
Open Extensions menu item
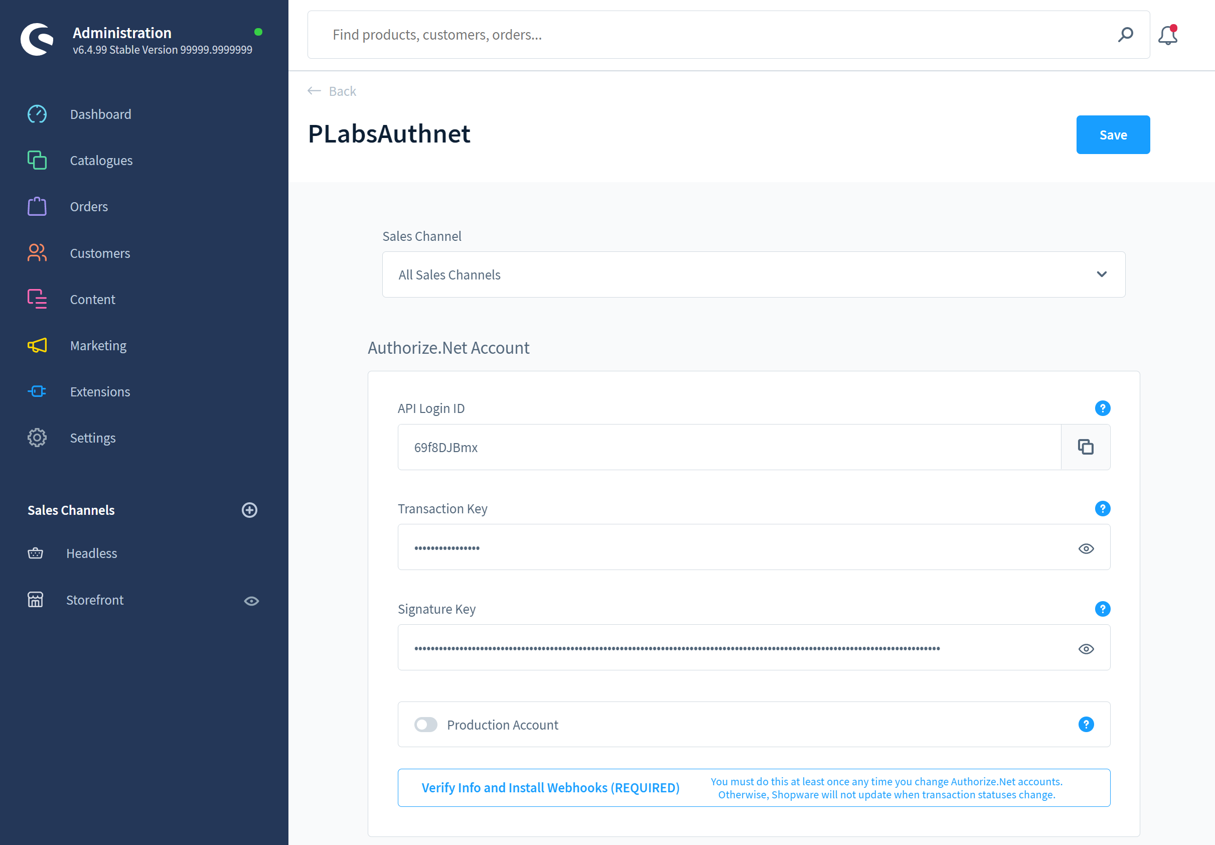(x=100, y=392)
